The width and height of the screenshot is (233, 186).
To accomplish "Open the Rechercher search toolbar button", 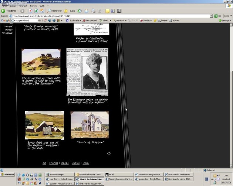I will pos(54,11).
